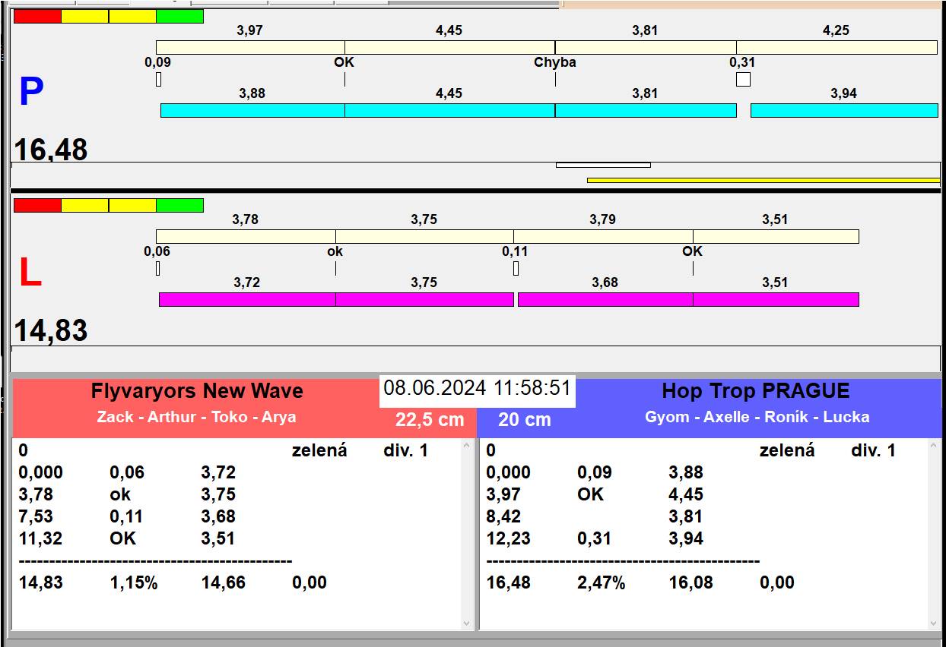Select the cyan bar segment labeled 3,88
The image size is (946, 647).
point(252,110)
